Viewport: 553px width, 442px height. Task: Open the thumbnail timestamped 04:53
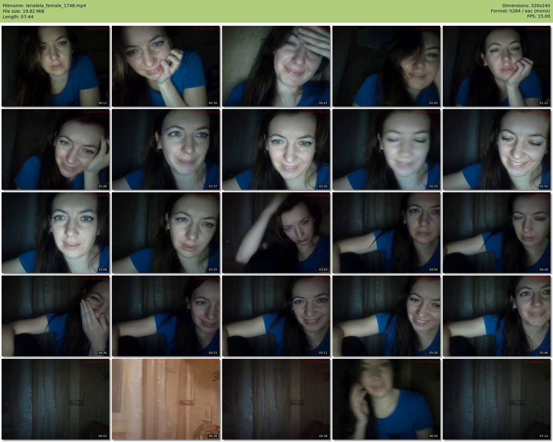[x=166, y=316]
